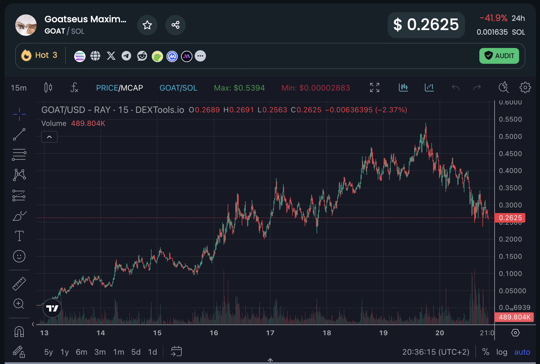Set range to 1d
Viewport: 540px width, 364px height.
(x=153, y=352)
